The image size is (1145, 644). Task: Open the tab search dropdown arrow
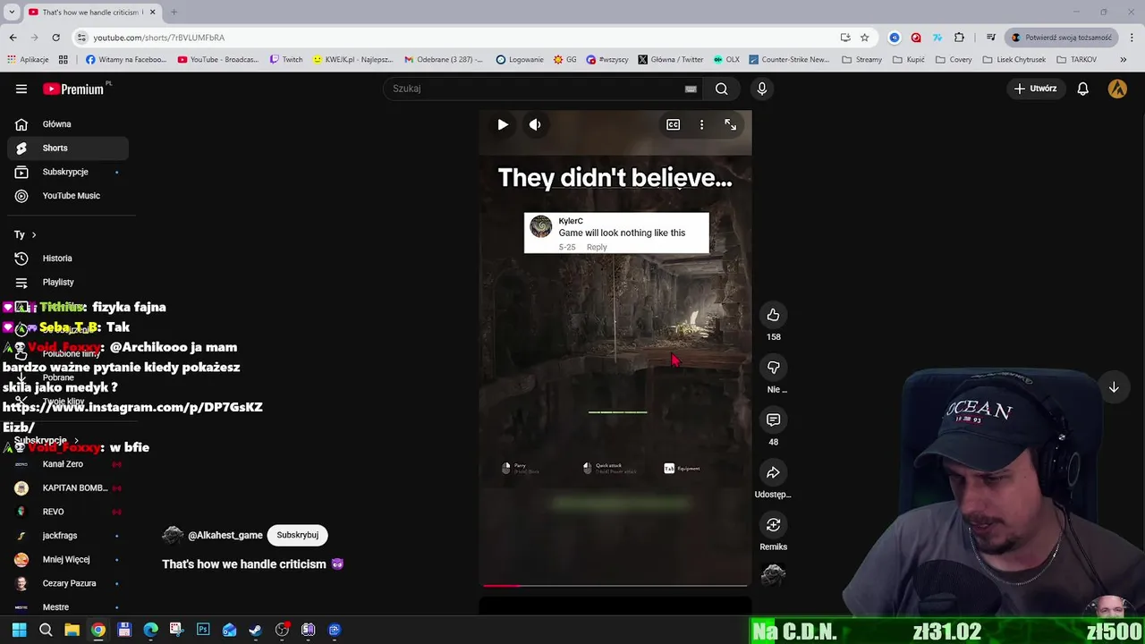[x=12, y=13]
